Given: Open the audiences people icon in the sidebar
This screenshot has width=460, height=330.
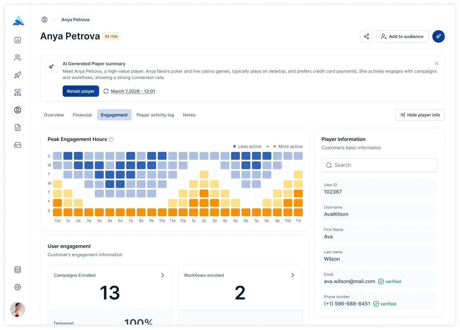Looking at the screenshot, I should (18, 58).
